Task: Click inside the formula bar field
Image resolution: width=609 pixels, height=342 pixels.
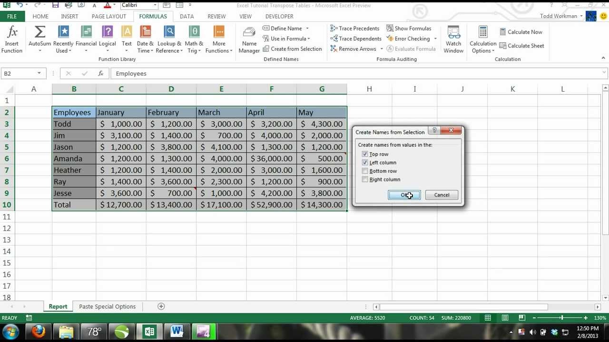Action: [x=355, y=74]
